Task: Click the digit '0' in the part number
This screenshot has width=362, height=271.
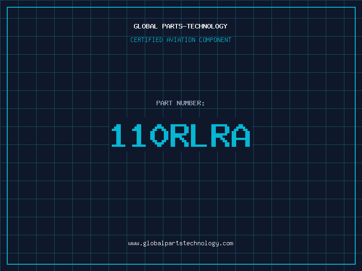Action: pos(160,135)
